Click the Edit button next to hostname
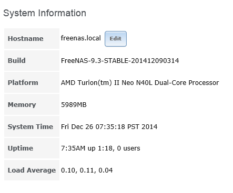Screen dimensions: 233x193 click(x=116, y=39)
